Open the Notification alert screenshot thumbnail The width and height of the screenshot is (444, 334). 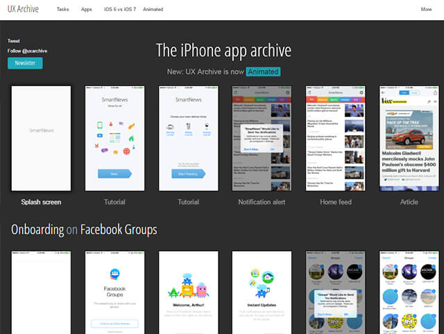click(262, 139)
